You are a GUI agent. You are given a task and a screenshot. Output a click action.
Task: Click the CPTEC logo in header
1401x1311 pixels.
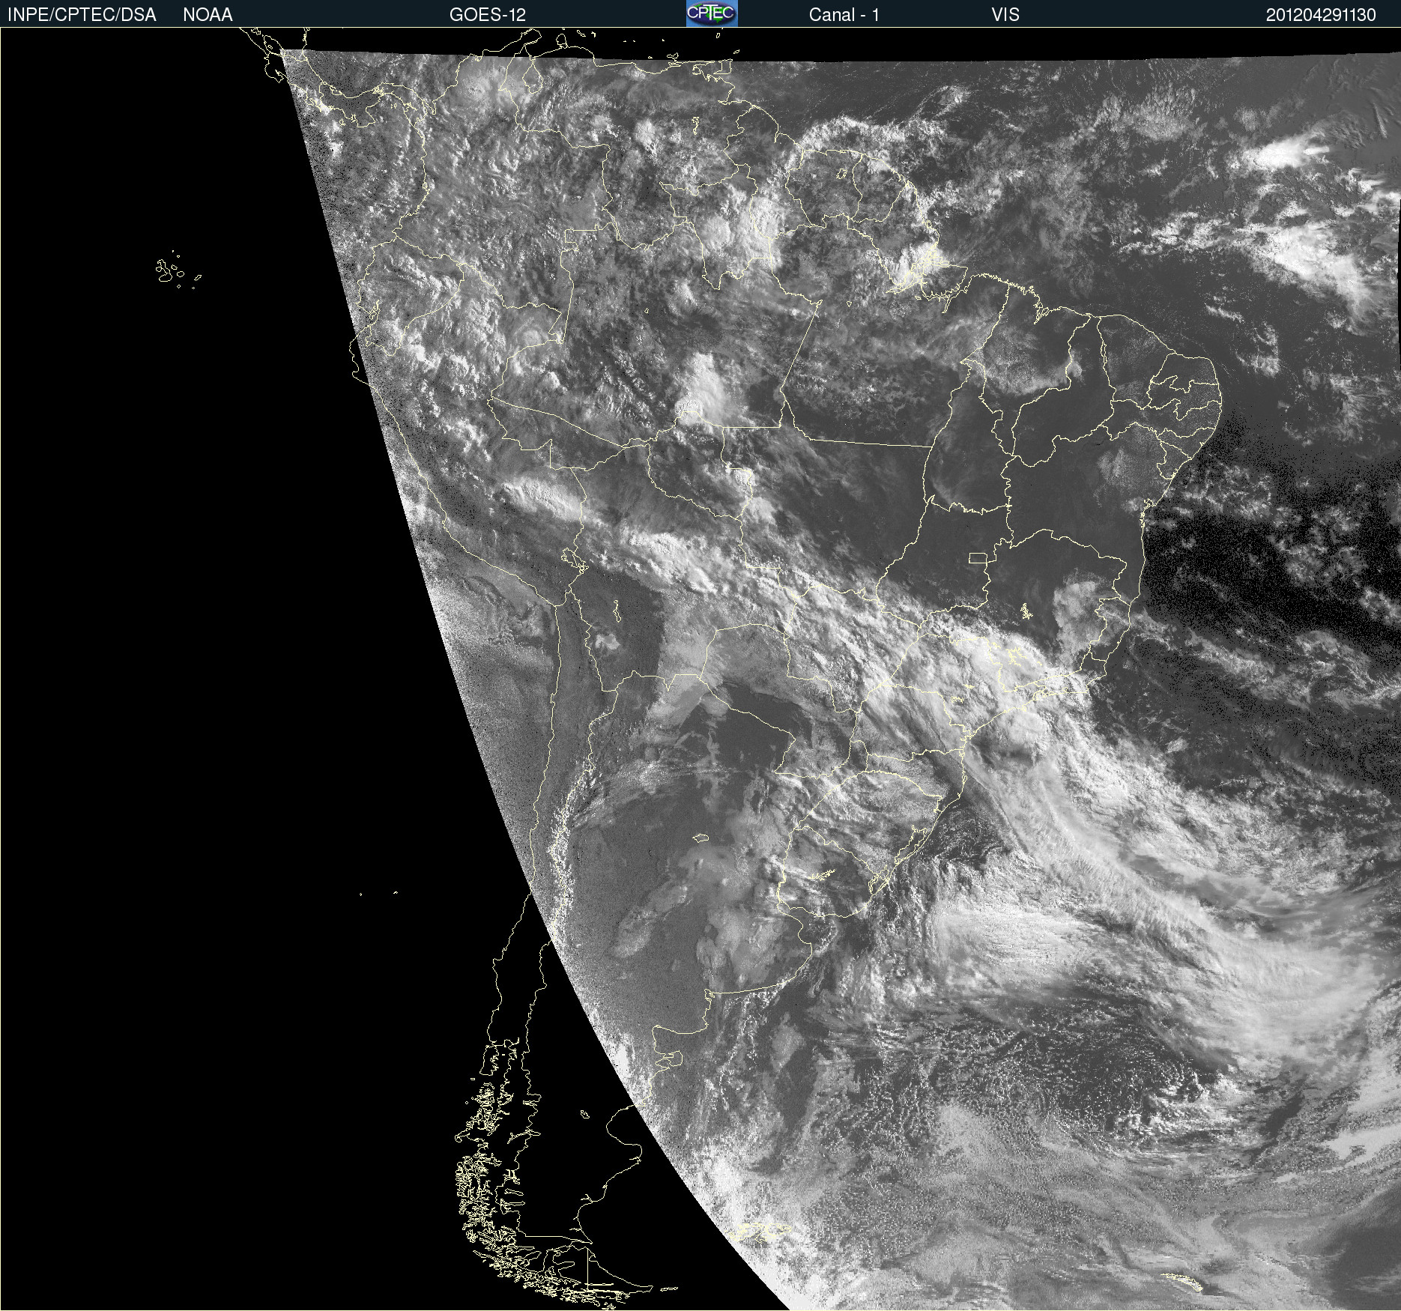coord(712,13)
